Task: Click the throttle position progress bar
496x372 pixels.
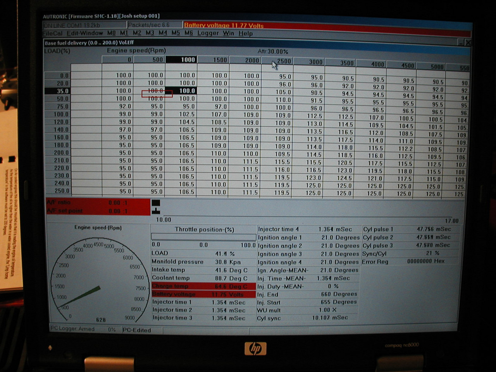Action: coord(203,237)
